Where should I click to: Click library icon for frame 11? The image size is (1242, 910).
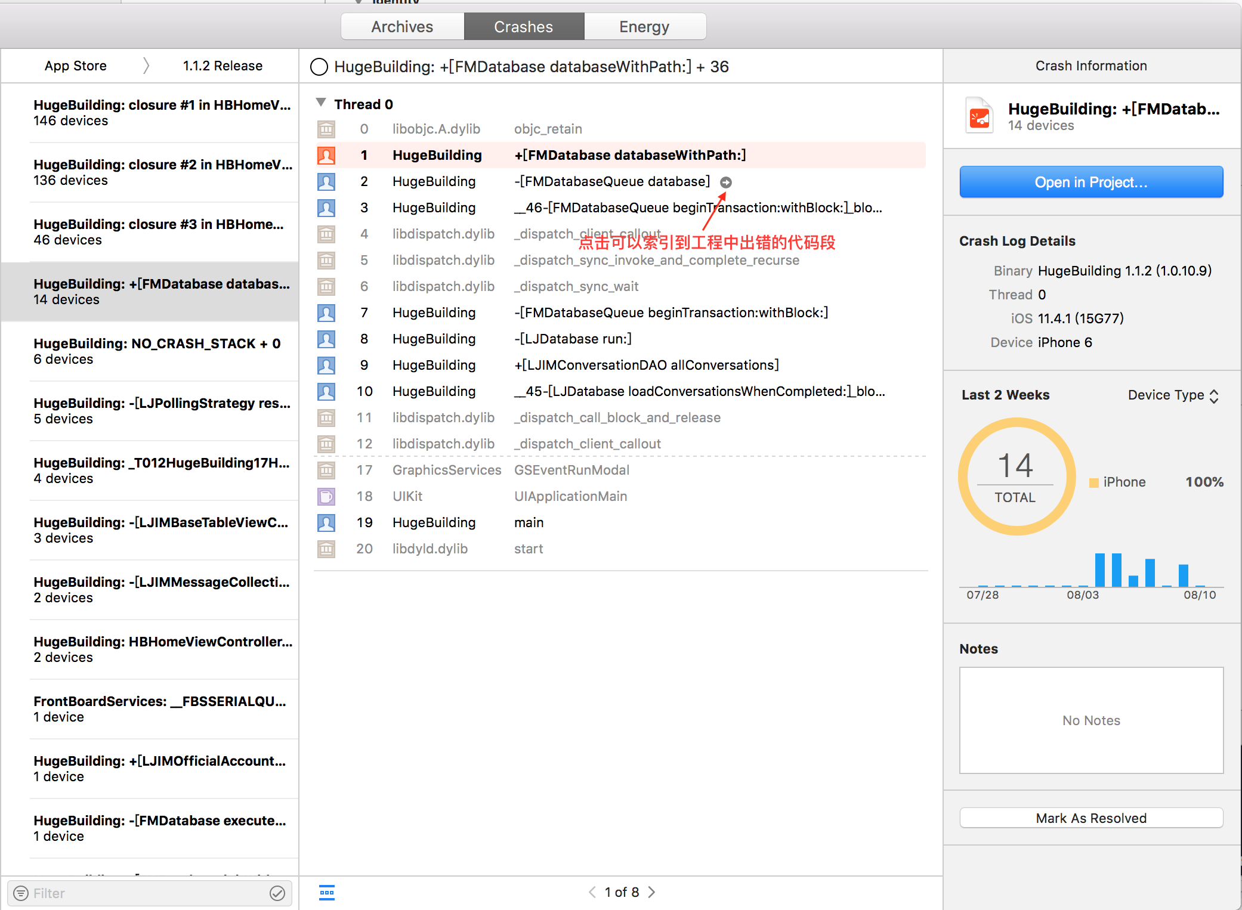(x=326, y=418)
